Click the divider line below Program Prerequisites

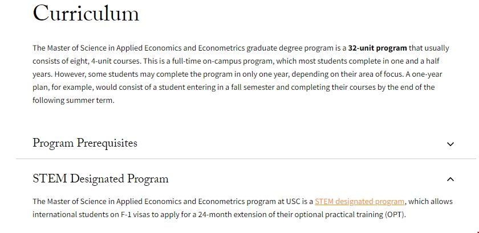click(246, 159)
